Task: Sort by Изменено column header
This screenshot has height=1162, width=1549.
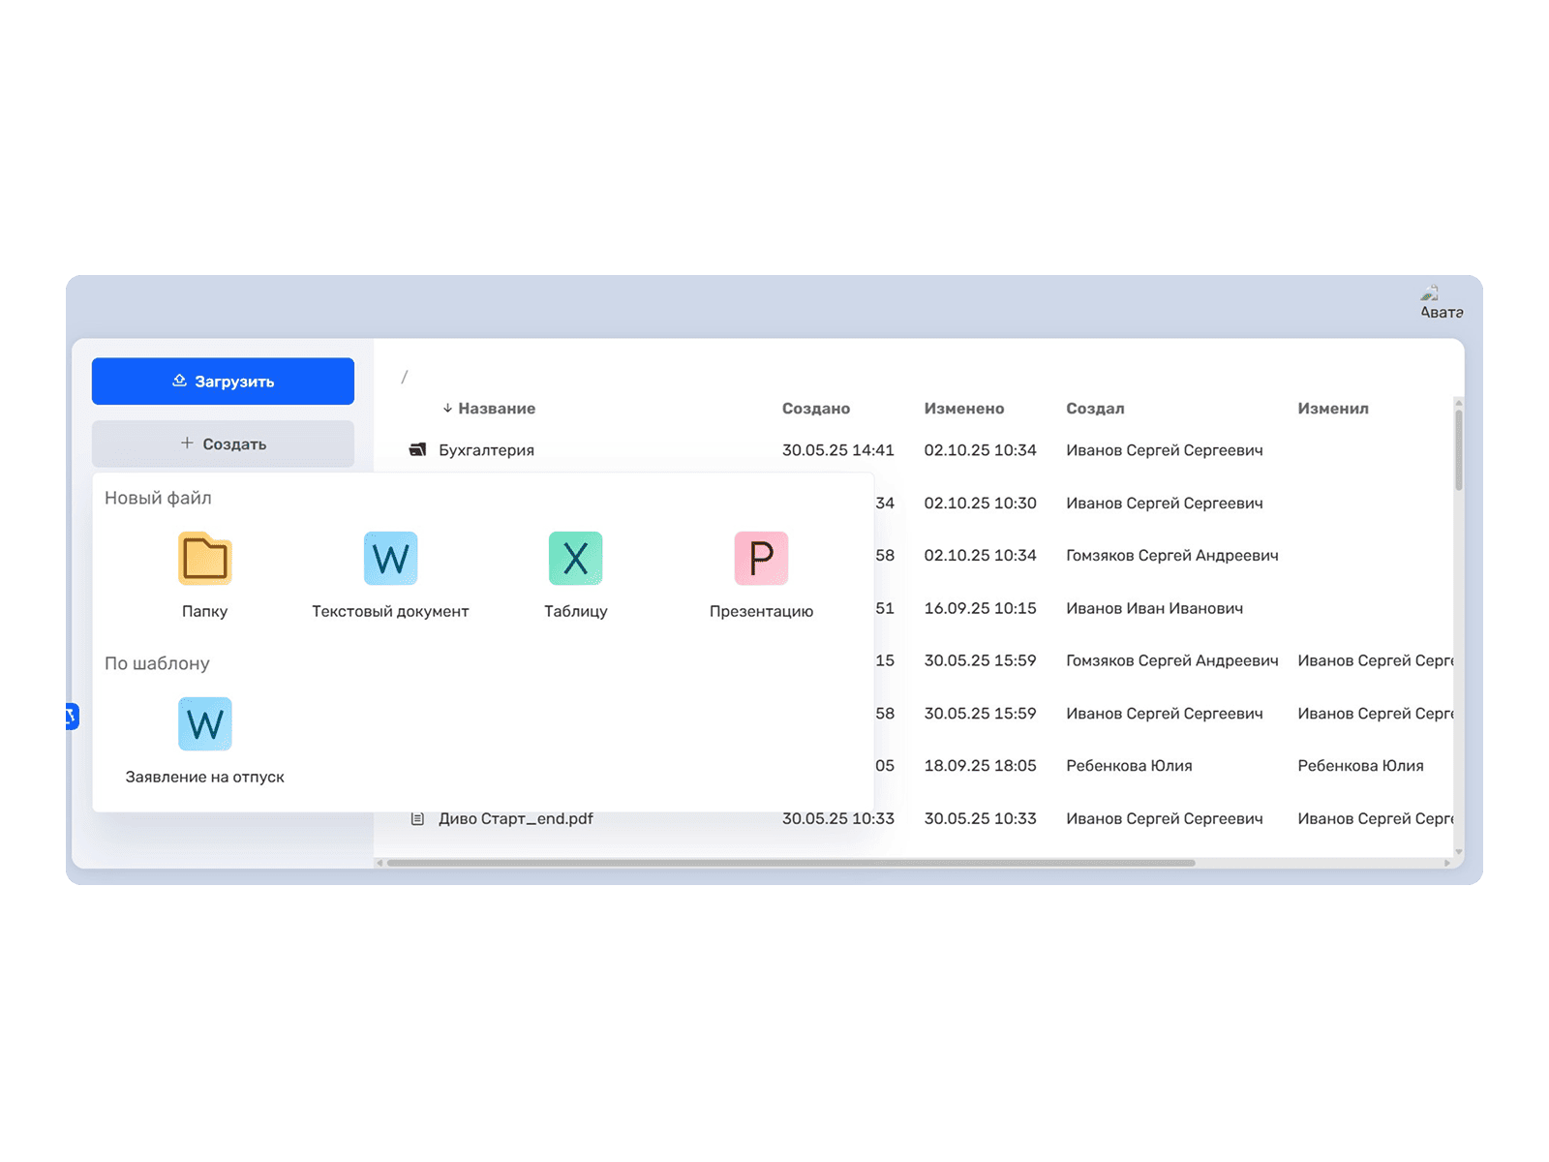Action: 963,409
